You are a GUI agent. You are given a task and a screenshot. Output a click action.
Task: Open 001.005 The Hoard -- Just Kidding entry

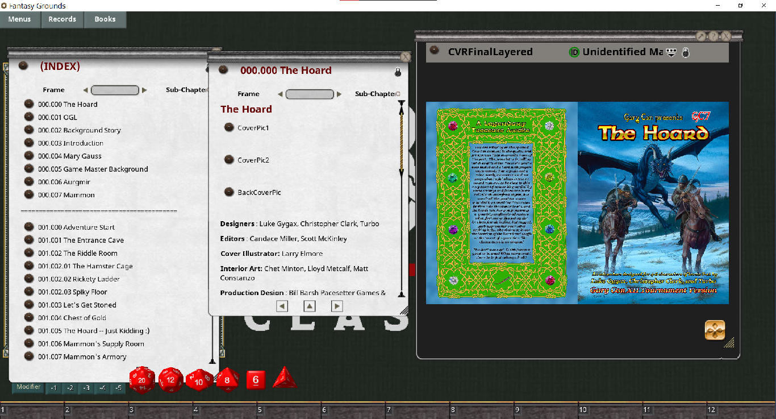pyautogui.click(x=94, y=330)
